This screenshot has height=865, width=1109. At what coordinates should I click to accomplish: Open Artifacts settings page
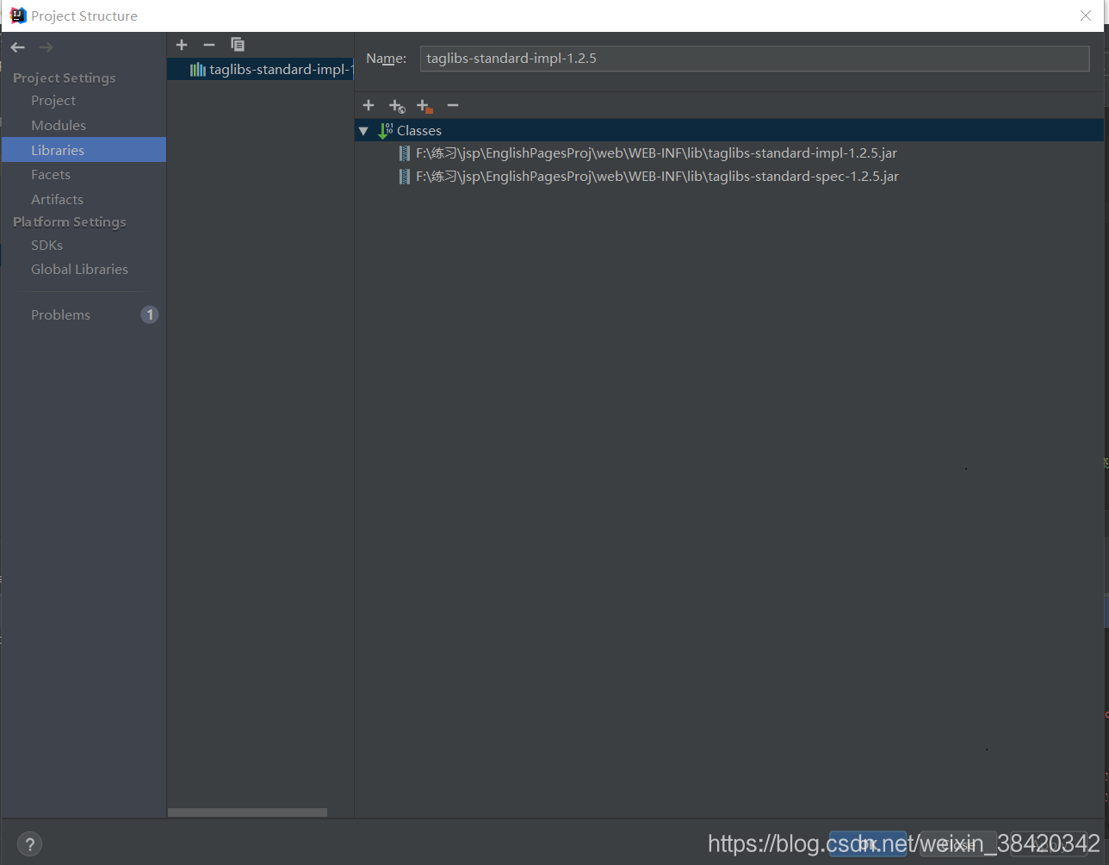[x=58, y=200]
